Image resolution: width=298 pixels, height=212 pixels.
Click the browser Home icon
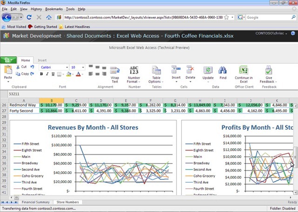(49, 18)
